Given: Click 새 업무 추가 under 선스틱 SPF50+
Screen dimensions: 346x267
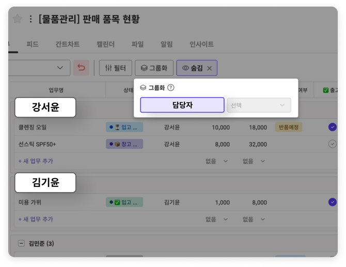Looking at the screenshot, I should pyautogui.click(x=36, y=161).
